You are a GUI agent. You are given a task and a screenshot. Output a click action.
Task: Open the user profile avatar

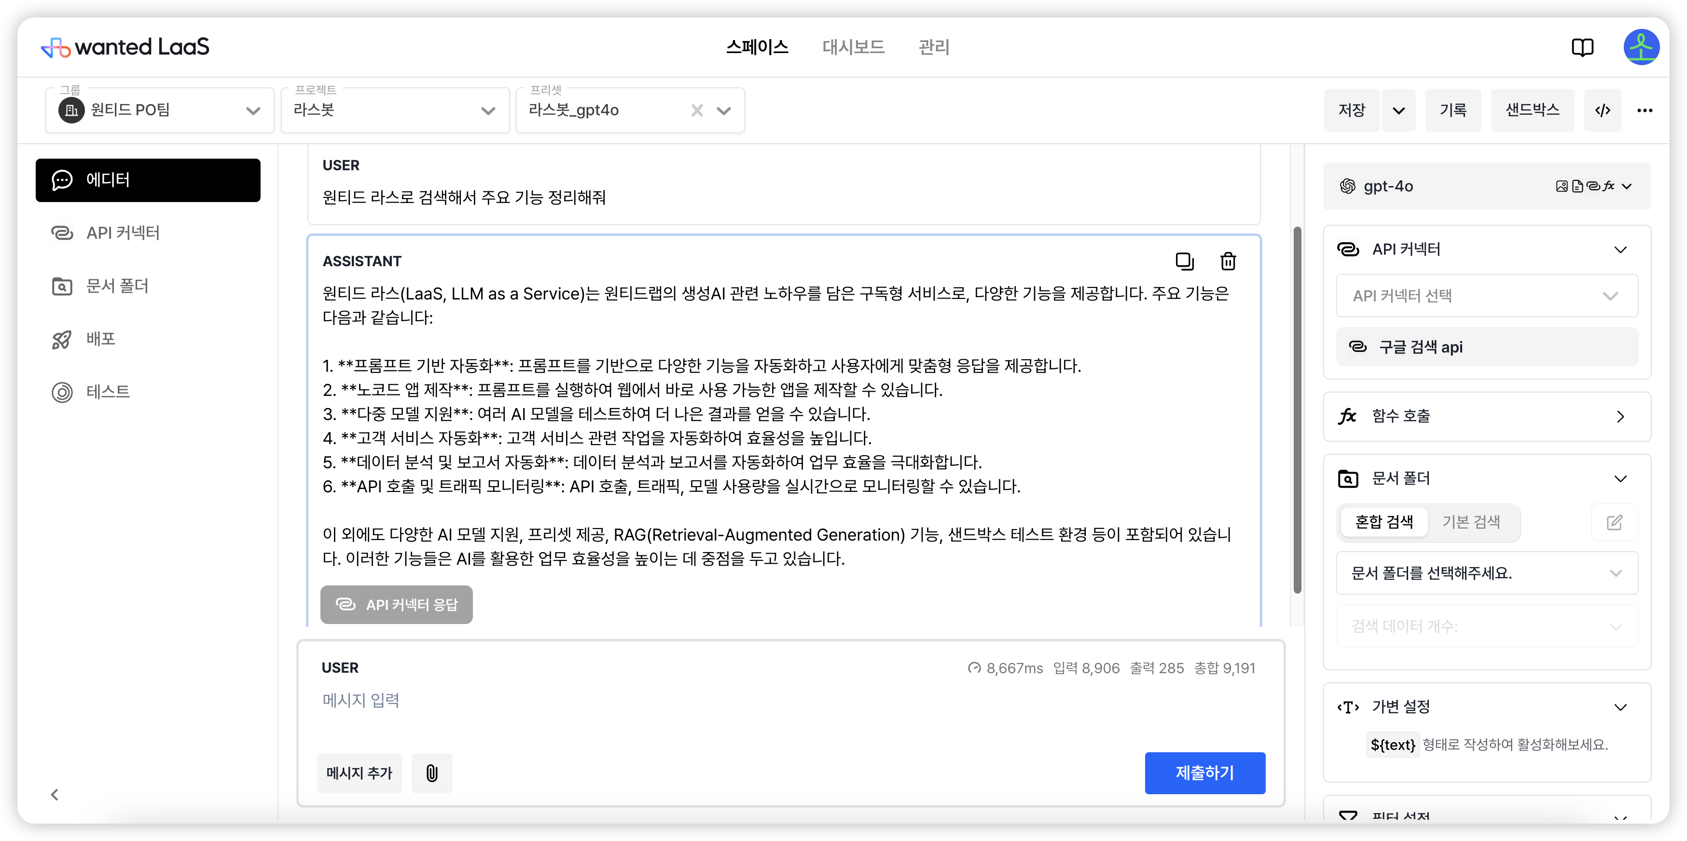click(1641, 47)
